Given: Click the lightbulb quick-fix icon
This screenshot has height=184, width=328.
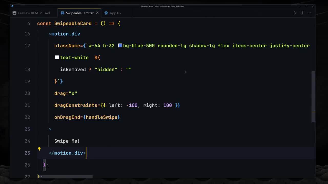Looking at the screenshot, I should [x=39, y=149].
